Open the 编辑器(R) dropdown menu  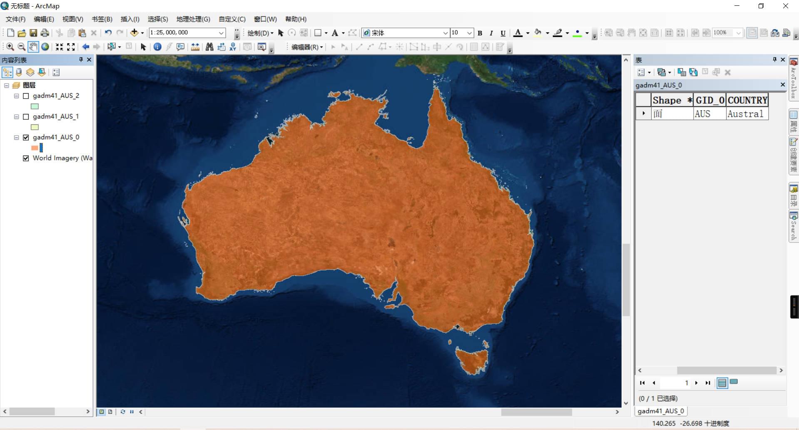click(x=307, y=47)
